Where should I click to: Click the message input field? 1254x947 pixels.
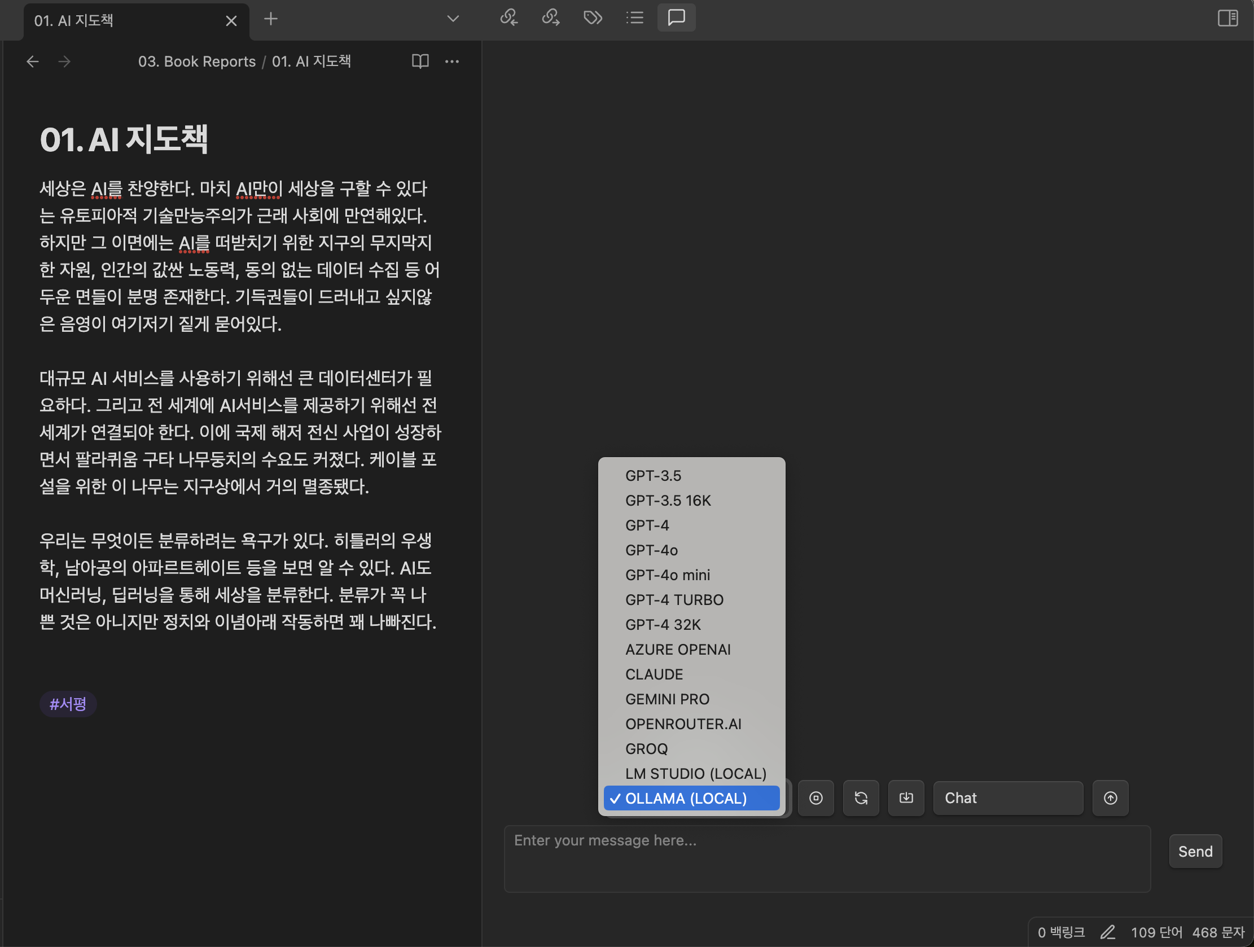tap(827, 858)
